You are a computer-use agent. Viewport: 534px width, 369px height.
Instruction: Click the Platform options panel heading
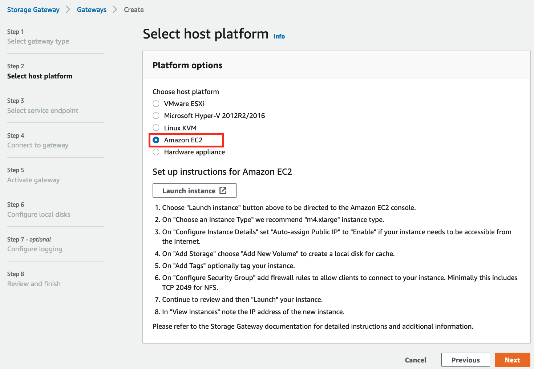[187, 65]
